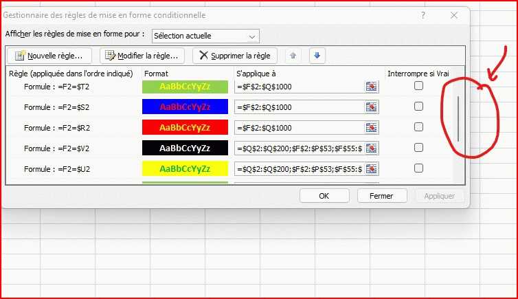Click the S'applique à field of =F2=$R2

(x=300, y=128)
